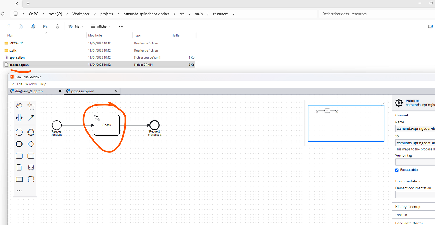The height and width of the screenshot is (225, 435).
Task: Collapse the minimap using its corner toggle
Action: pos(383,103)
